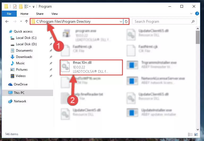This screenshot has height=141, width=204.
Task: Click the lfmac10n.dll gear file icon
Action: click(65, 66)
